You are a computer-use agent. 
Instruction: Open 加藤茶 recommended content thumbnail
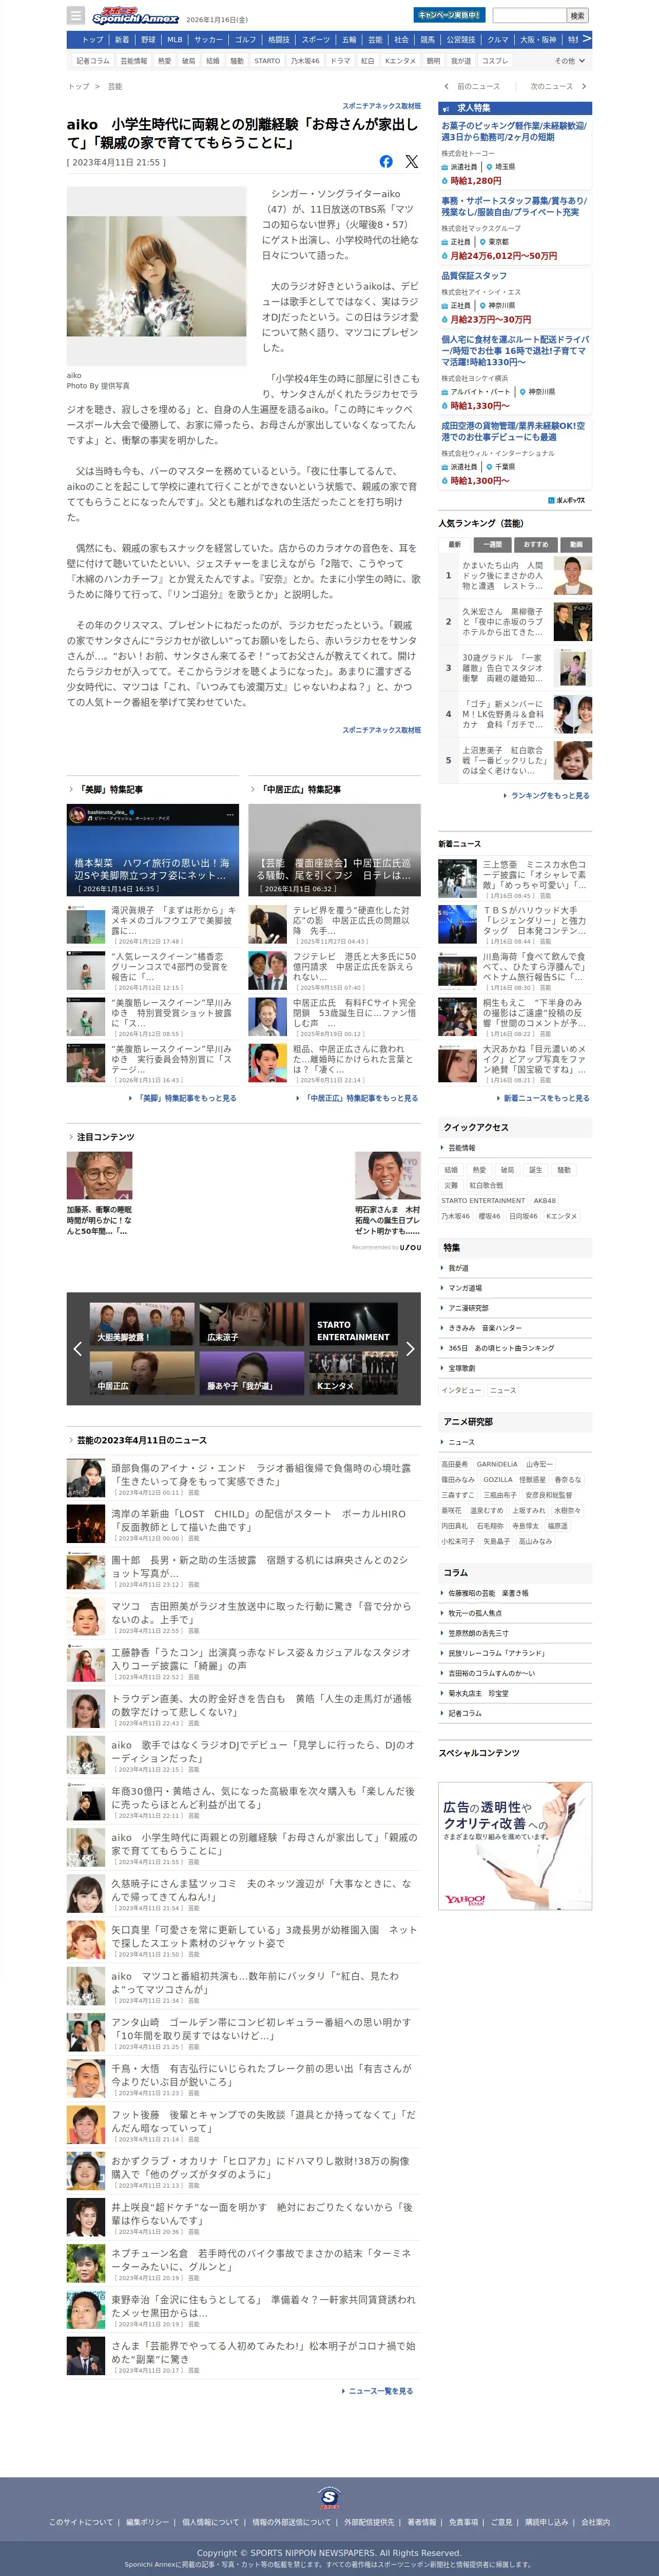(x=100, y=1175)
